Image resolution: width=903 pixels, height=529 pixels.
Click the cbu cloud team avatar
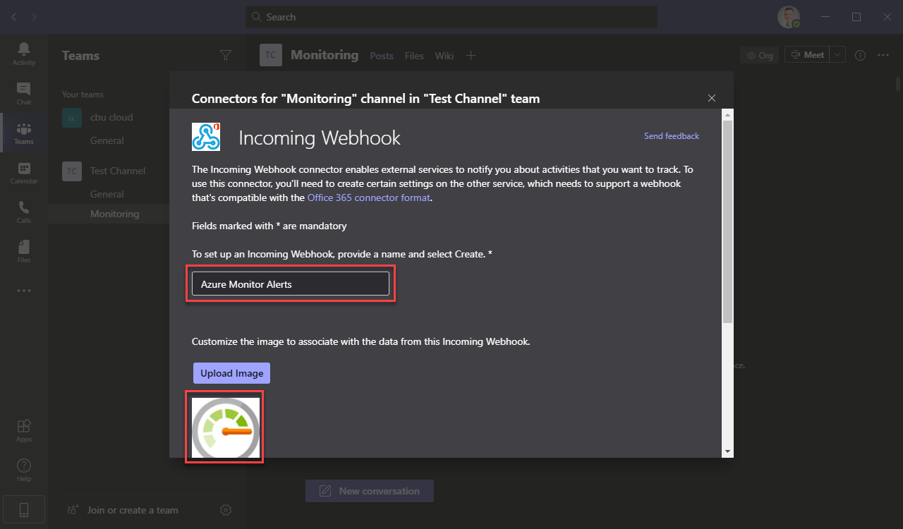pos(72,118)
